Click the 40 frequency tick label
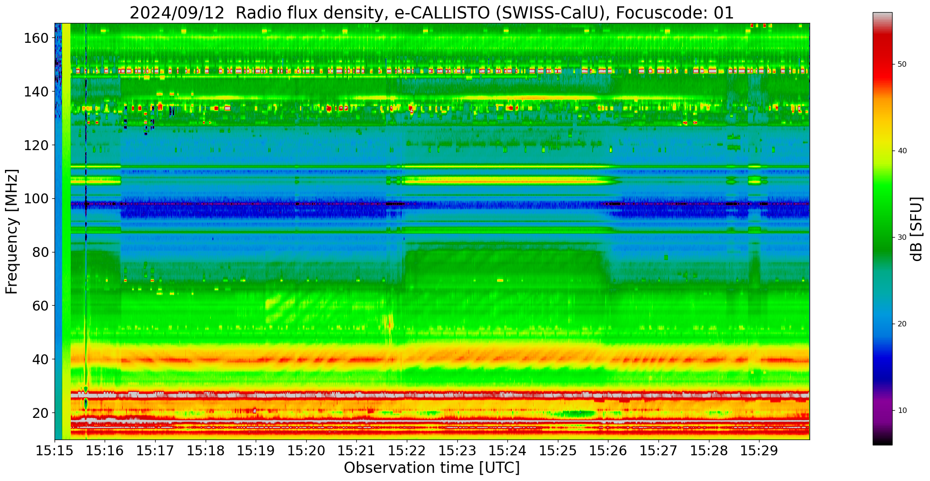 click(40, 359)
